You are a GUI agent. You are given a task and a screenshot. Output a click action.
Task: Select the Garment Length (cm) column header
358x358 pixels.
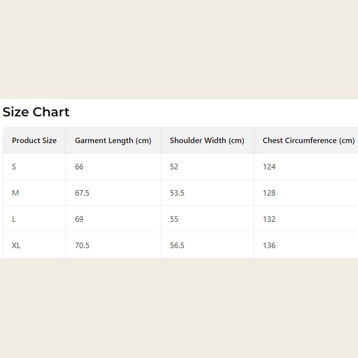point(113,141)
